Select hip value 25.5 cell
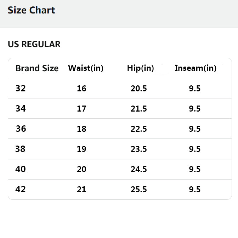 click(x=139, y=190)
